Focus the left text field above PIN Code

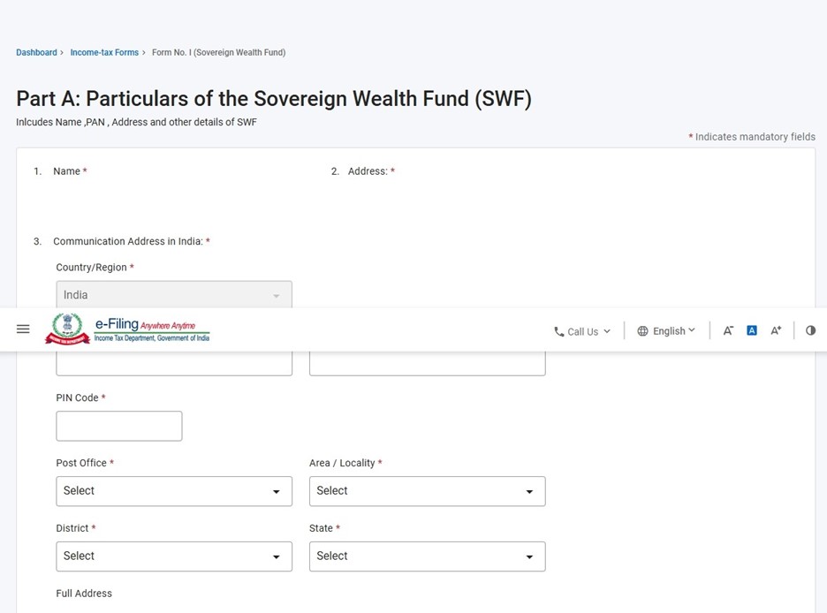[x=174, y=364]
